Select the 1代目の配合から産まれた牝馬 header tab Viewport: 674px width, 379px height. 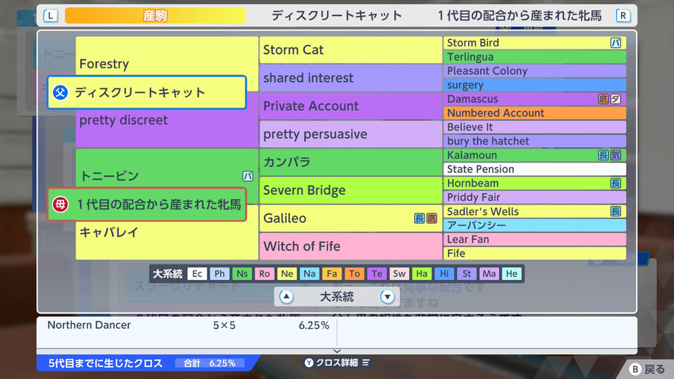point(520,16)
